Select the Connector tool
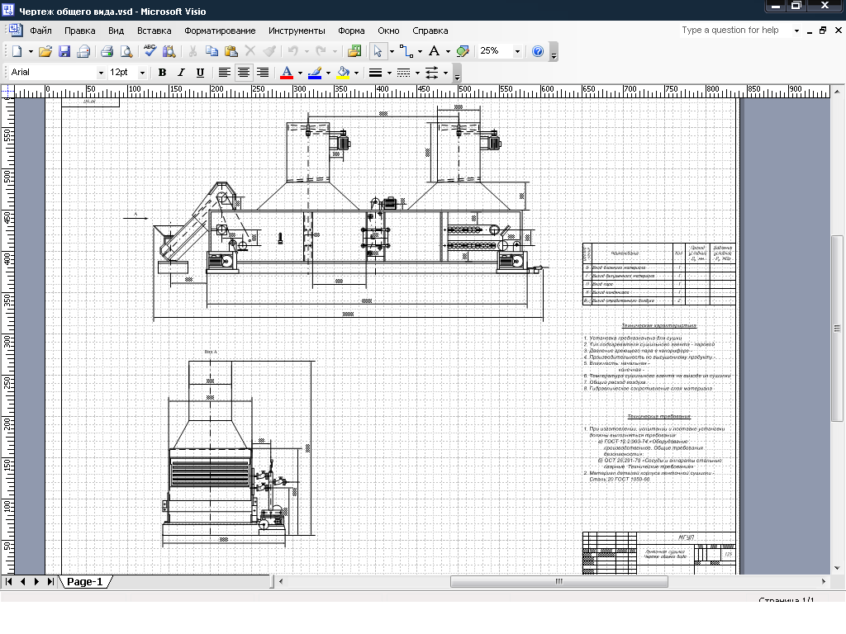The width and height of the screenshot is (846, 634). click(406, 51)
